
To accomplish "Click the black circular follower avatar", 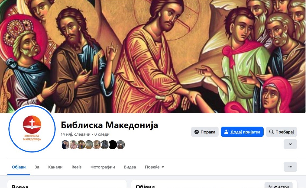I will [113, 145].
